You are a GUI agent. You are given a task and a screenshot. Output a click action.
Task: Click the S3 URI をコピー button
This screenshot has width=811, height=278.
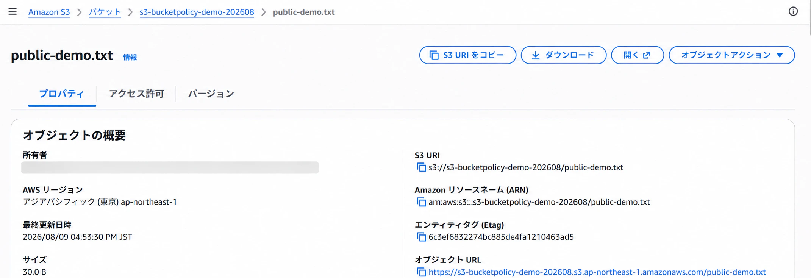467,55
